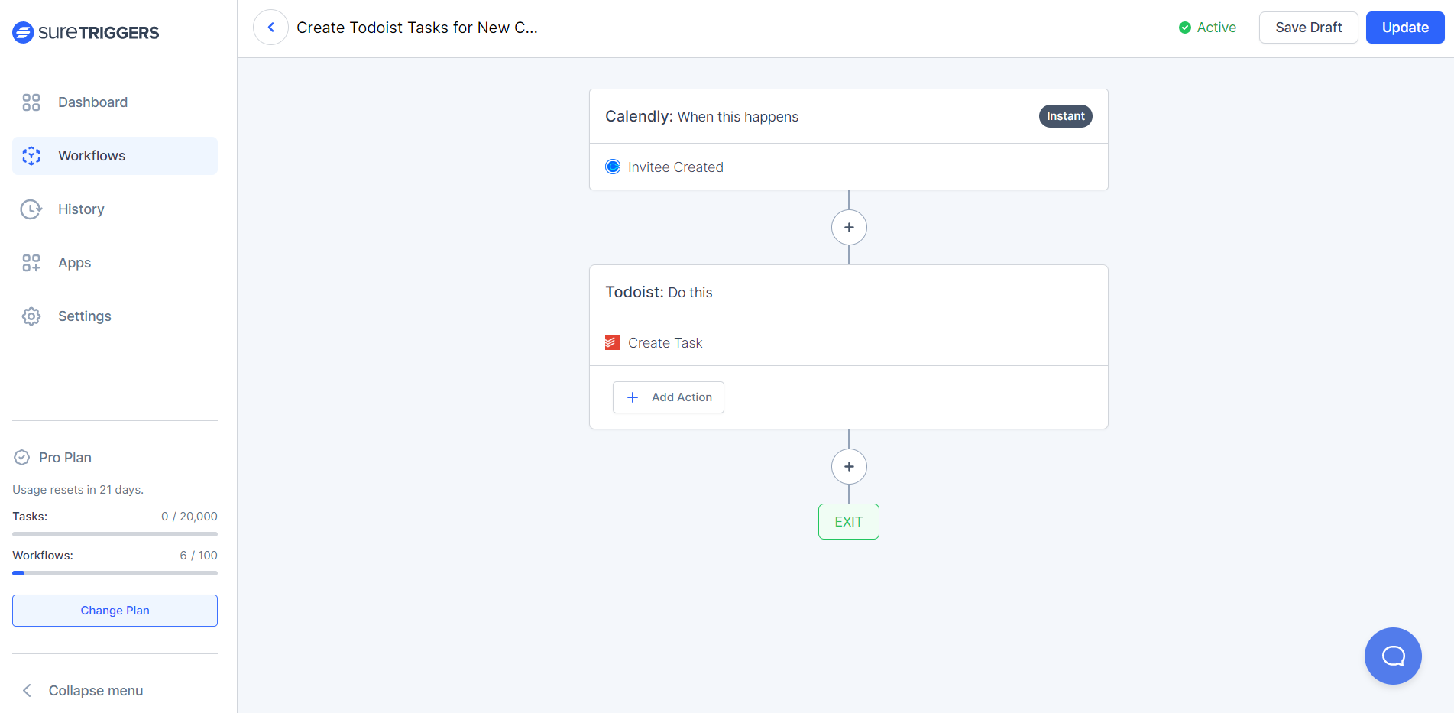Select the Workflows sidebar icon
Image resolution: width=1454 pixels, height=713 pixels.
(x=31, y=155)
